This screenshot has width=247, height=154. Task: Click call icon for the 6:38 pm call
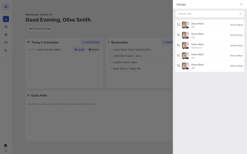point(179,25)
